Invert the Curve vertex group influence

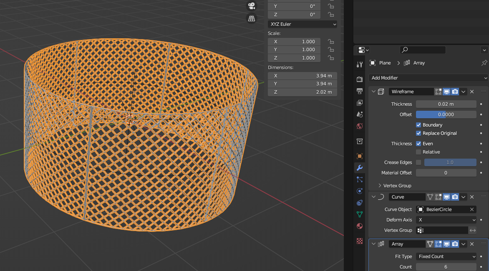tap(473, 230)
